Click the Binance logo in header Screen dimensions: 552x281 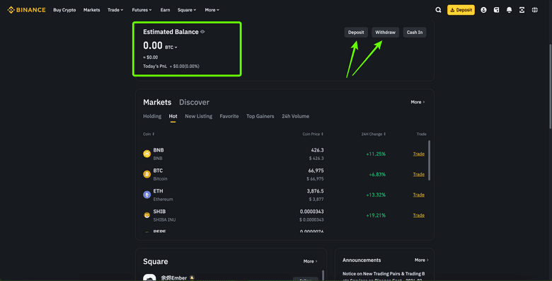26,10
